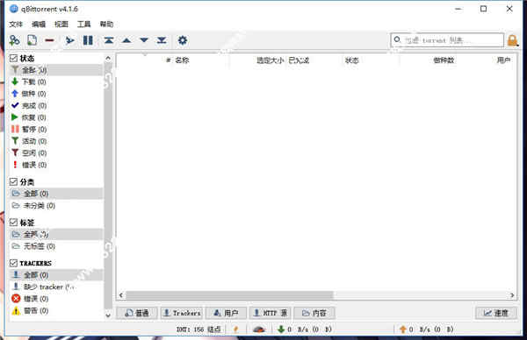Open the 文件 menu
Viewport: 527px width, 340px height.
pyautogui.click(x=16, y=25)
